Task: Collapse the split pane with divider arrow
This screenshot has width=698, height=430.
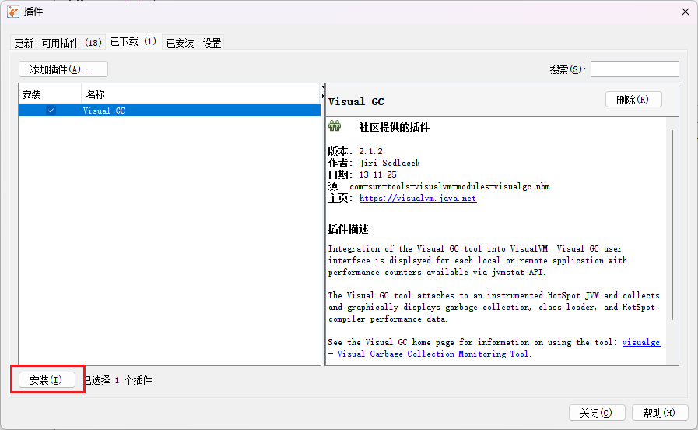Action: [x=323, y=86]
